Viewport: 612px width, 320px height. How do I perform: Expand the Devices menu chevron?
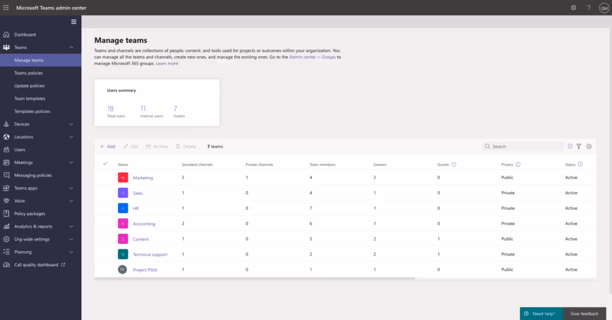click(x=72, y=124)
